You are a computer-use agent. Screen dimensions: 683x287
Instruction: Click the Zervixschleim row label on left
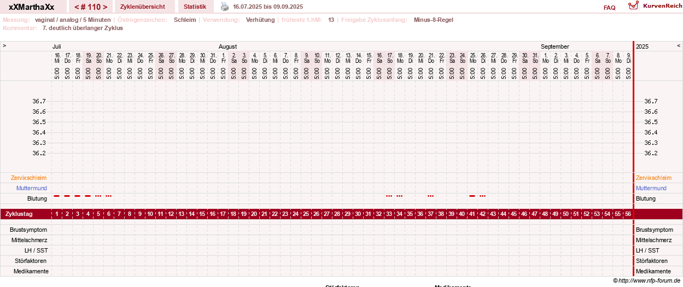[x=28, y=178]
